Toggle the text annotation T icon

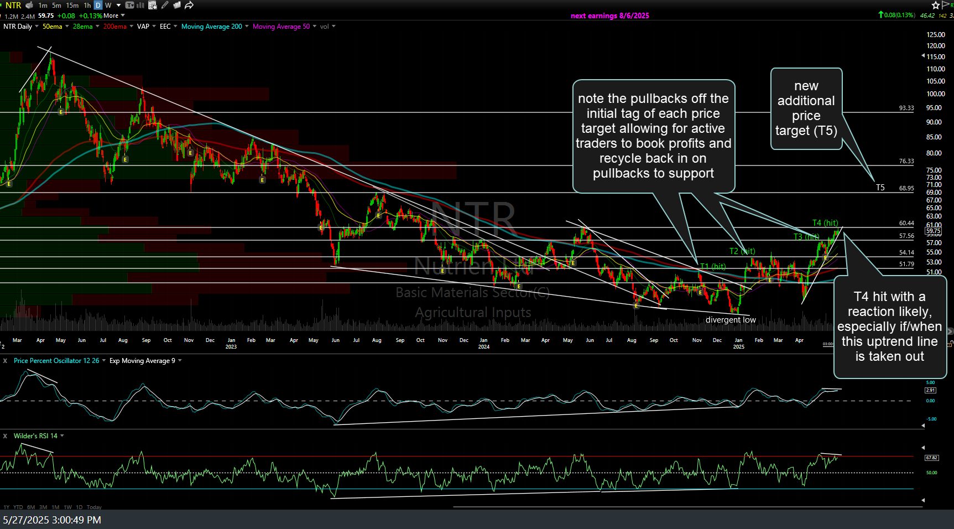coord(129,5)
